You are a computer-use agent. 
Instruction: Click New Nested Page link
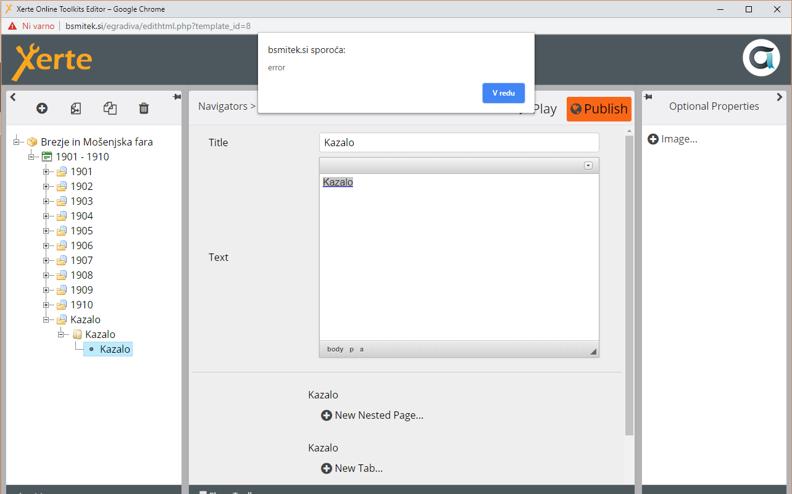pos(379,416)
